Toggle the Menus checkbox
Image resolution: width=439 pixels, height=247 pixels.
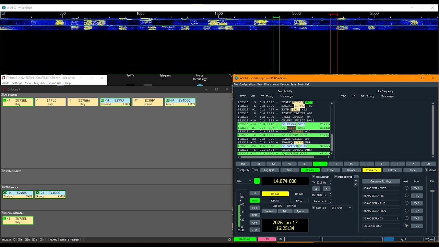[x=426, y=170]
